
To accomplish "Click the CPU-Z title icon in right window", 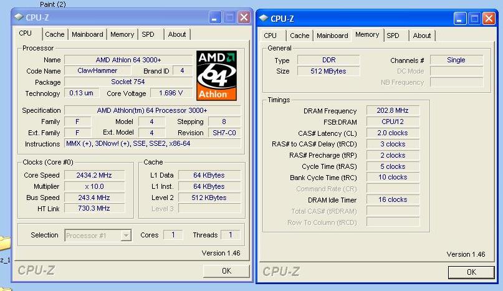I will click(x=264, y=18).
